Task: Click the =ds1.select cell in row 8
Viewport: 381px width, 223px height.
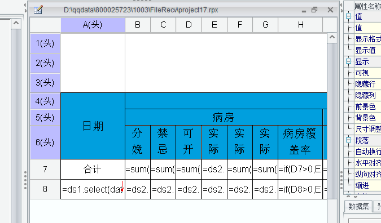Action: (93, 189)
